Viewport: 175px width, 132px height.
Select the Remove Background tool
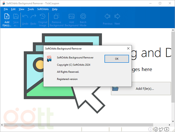pos(56,19)
